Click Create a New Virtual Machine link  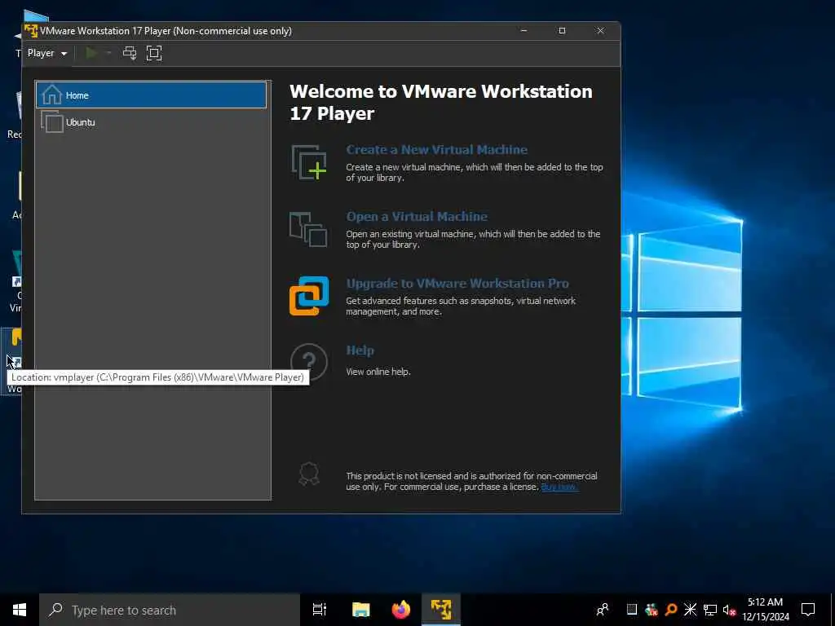[x=437, y=150]
